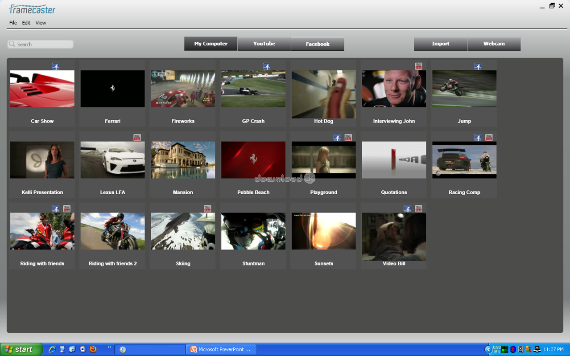Switch to Microsoft PowerPoint taskbar window
The height and width of the screenshot is (356, 570).
pos(221,349)
